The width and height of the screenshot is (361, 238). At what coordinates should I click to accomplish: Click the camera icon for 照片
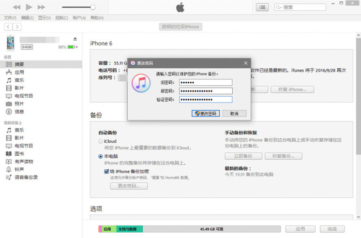[9, 104]
